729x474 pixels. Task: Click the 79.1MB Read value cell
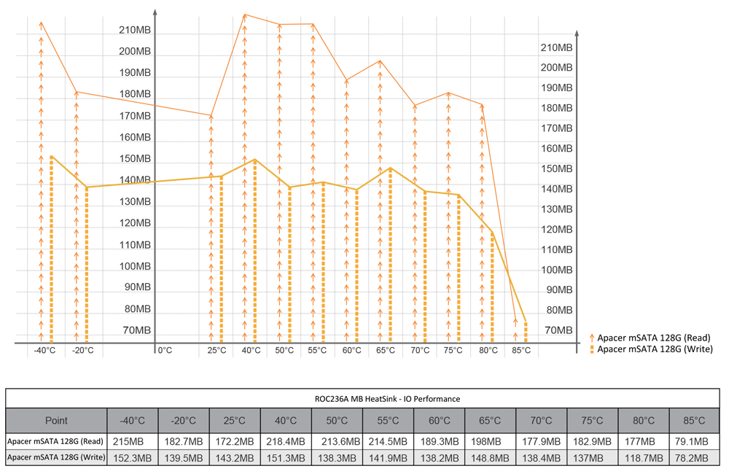(x=694, y=441)
